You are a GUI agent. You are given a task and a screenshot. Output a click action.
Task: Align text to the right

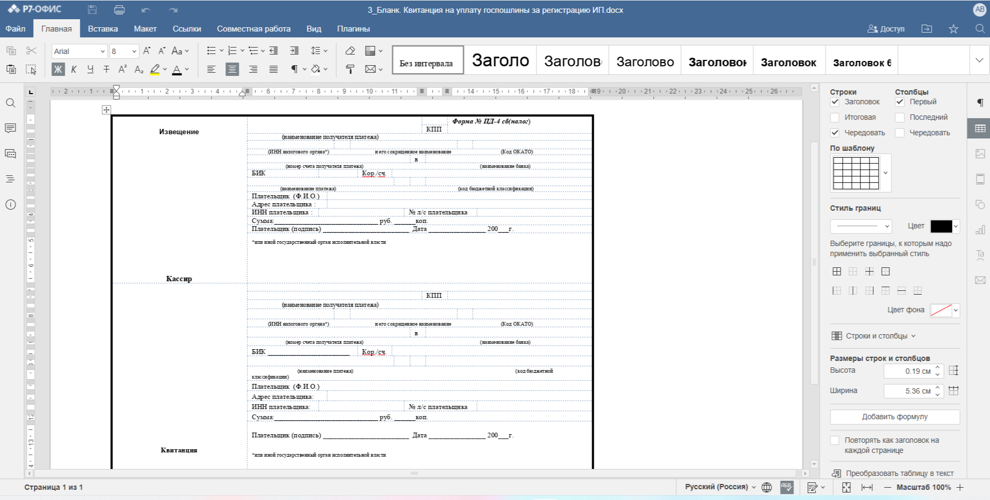[x=253, y=69]
